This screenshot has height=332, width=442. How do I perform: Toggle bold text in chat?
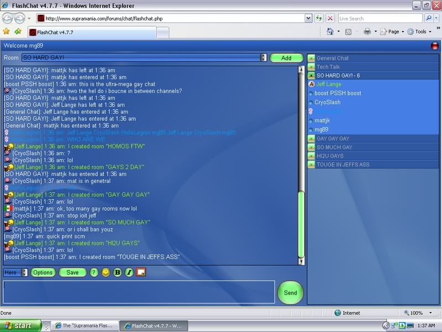coord(118,272)
